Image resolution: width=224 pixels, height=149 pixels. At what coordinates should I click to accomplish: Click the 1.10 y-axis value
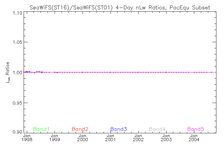click(x=17, y=13)
